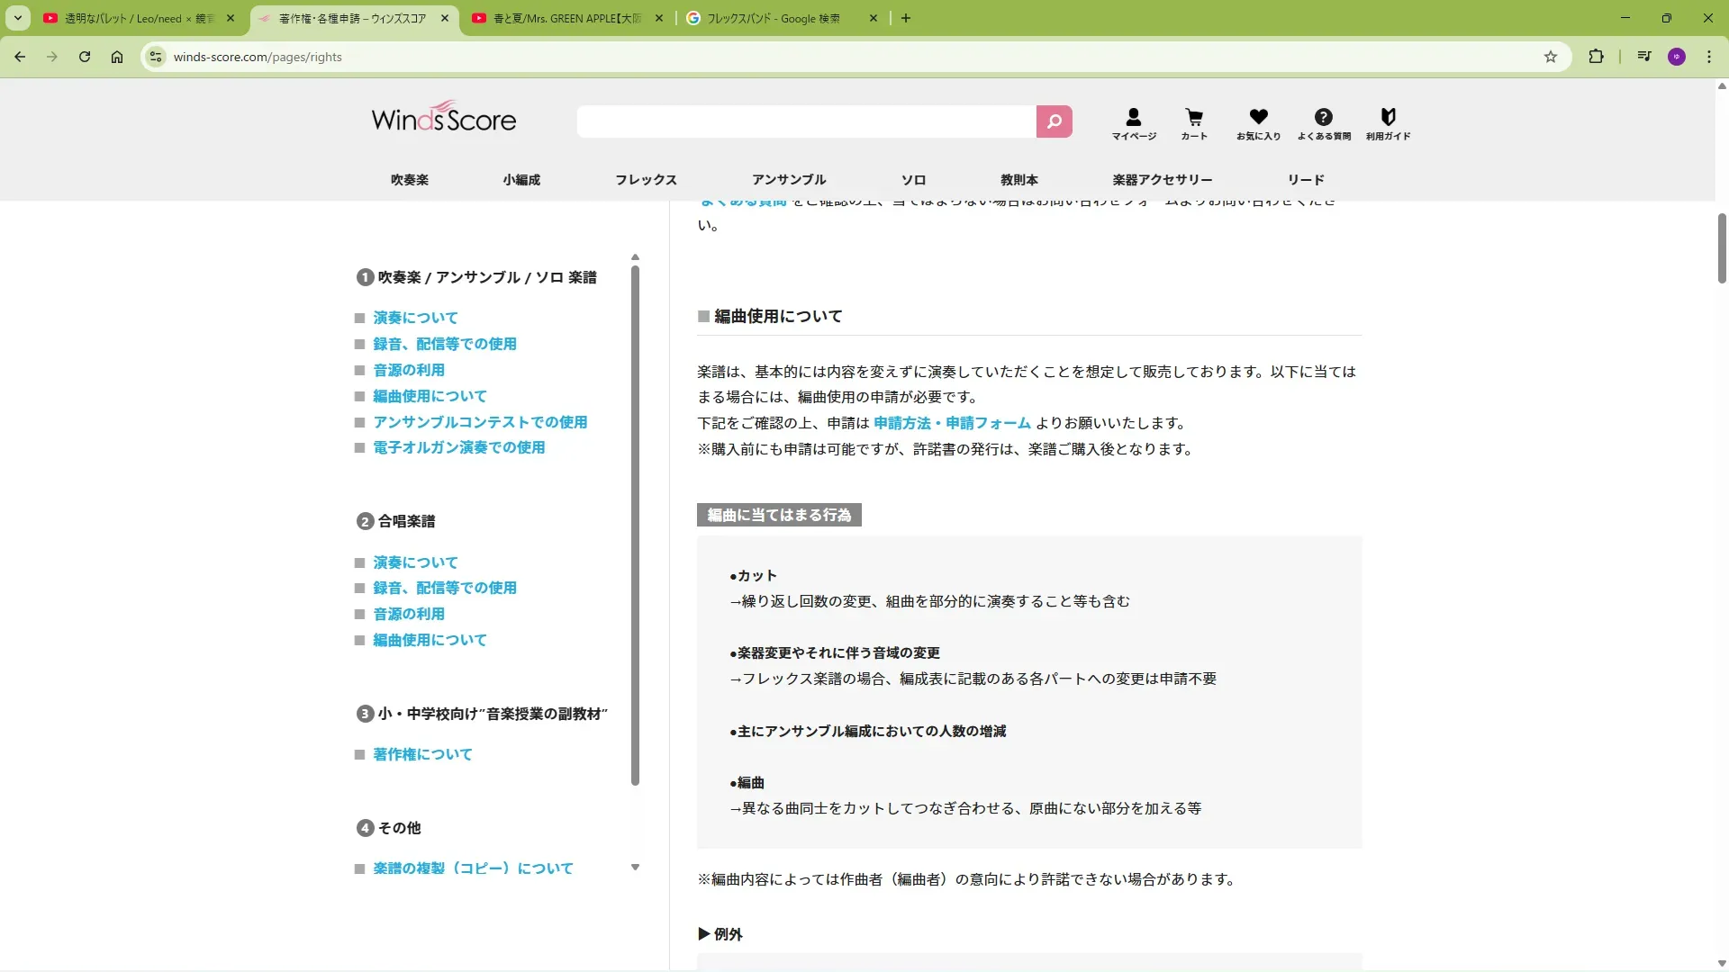Bookmark this page with the star icon
Viewport: 1729px width, 972px height.
1551,57
